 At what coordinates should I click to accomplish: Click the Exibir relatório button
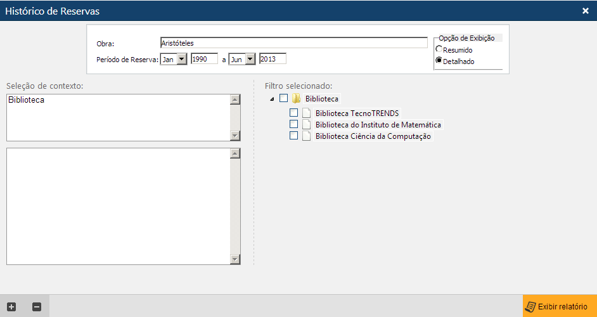(560, 307)
